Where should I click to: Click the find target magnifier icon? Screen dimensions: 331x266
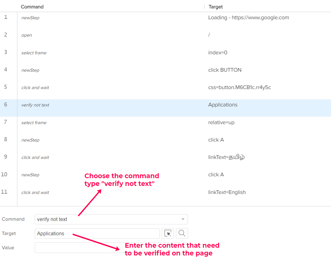(x=182, y=233)
